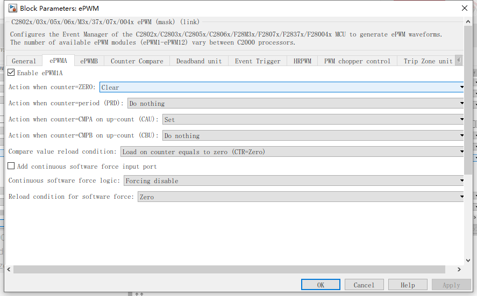Image resolution: width=477 pixels, height=296 pixels.
Task: Click the mask description text about ePWM waveforms
Action: pos(226,38)
